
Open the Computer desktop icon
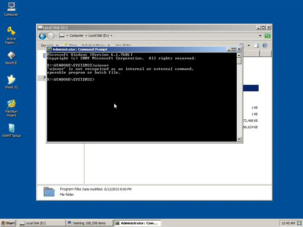coord(11,9)
